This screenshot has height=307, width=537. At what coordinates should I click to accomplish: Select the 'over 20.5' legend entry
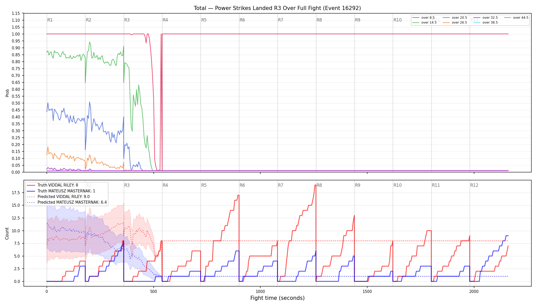[455, 18]
